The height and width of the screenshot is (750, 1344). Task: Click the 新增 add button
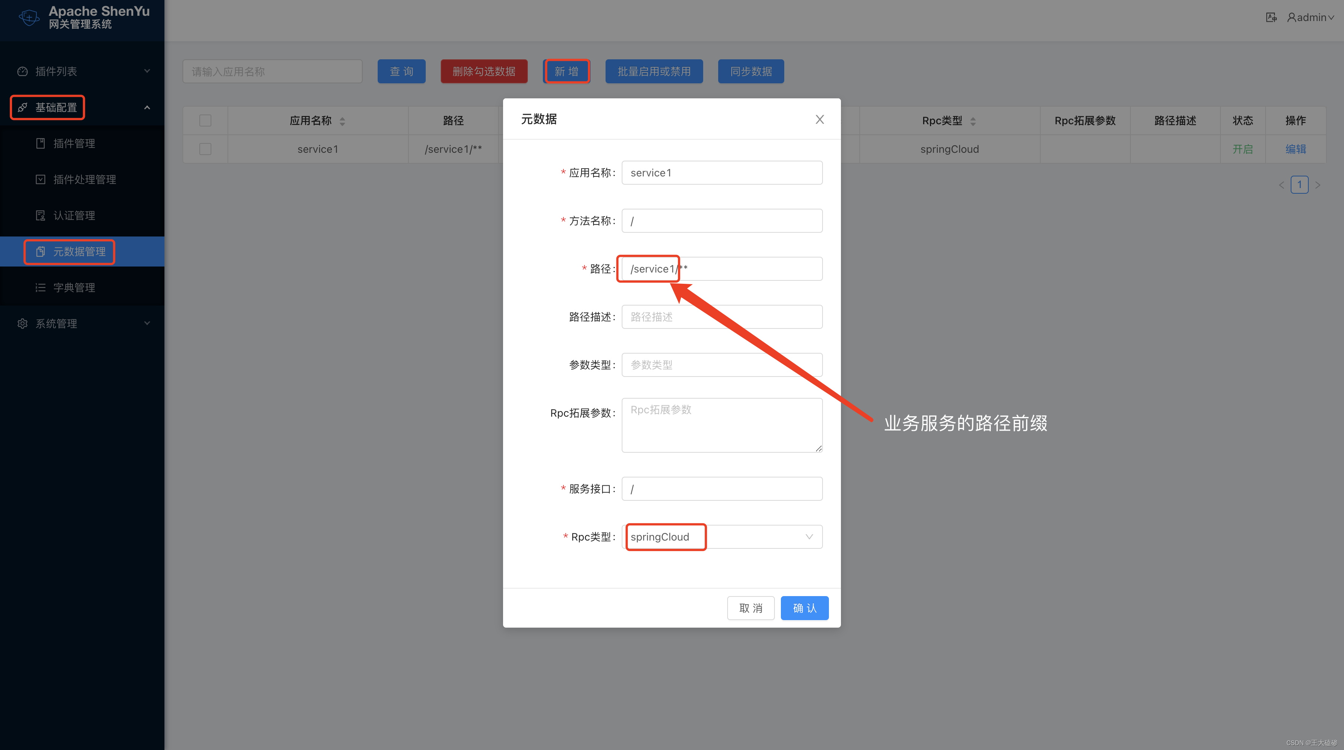click(x=566, y=71)
